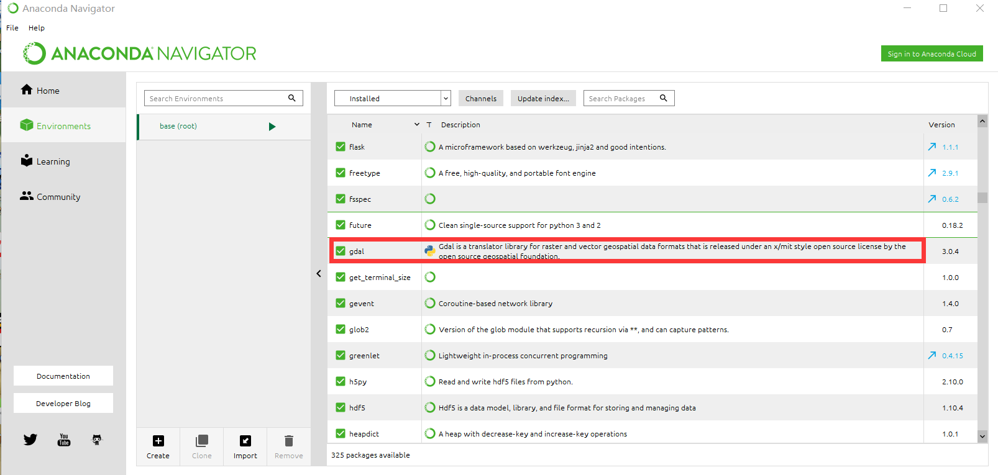Uncheck the glob2 package checkbox
The width and height of the screenshot is (998, 475).
tap(341, 329)
